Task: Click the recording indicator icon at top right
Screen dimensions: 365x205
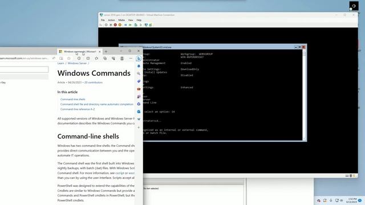Action: [x=354, y=6]
